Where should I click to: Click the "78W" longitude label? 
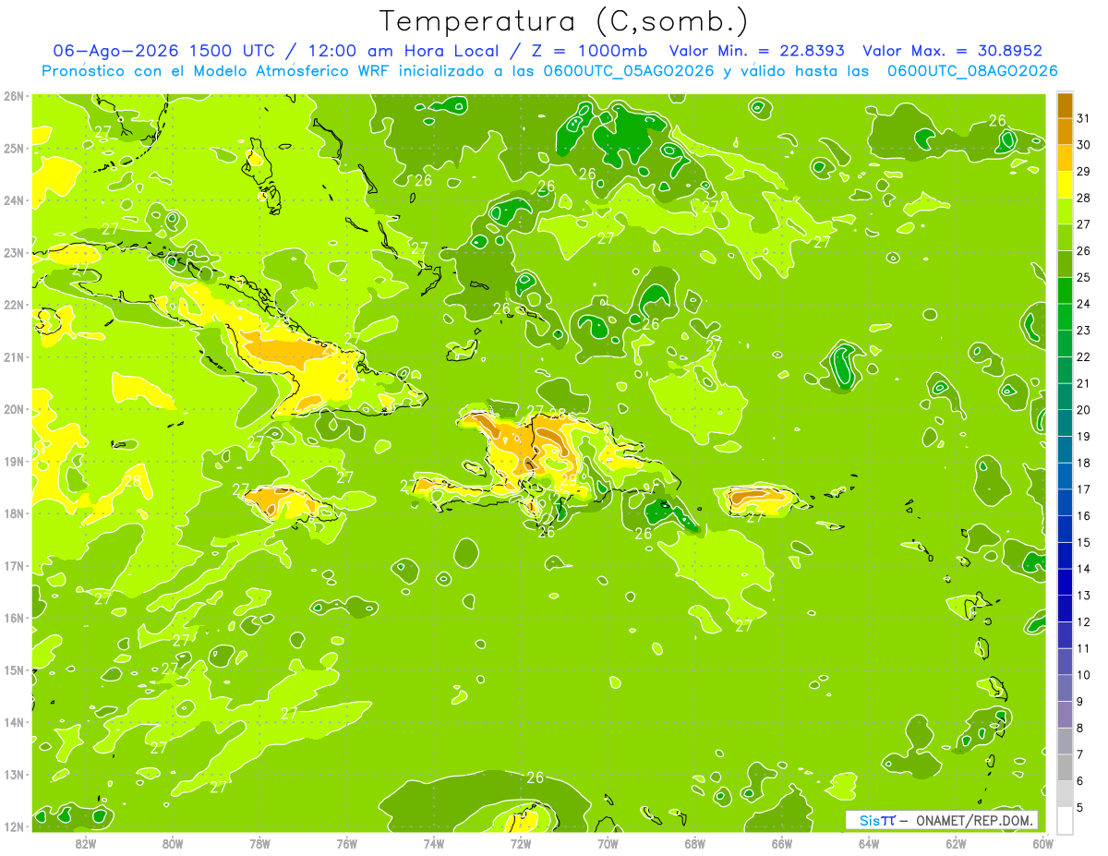(x=259, y=843)
